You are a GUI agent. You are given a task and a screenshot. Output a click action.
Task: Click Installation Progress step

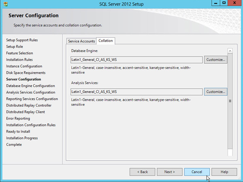tap(22, 138)
